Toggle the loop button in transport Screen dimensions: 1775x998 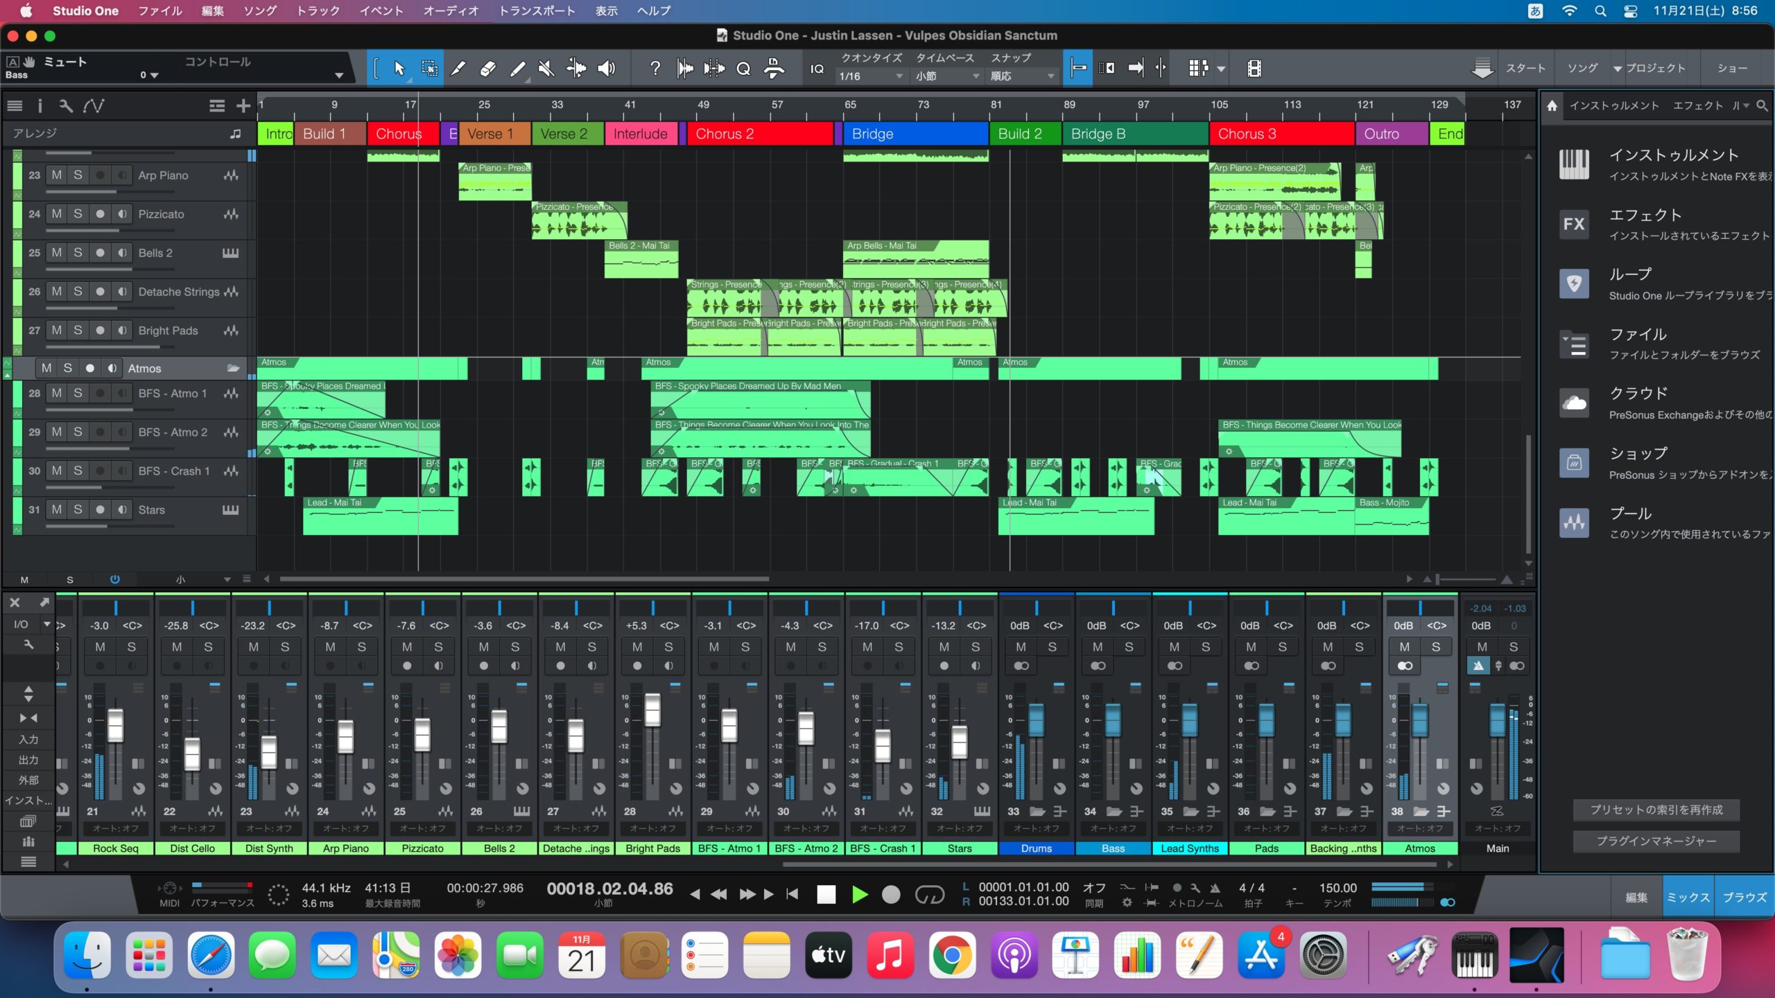[x=929, y=895]
